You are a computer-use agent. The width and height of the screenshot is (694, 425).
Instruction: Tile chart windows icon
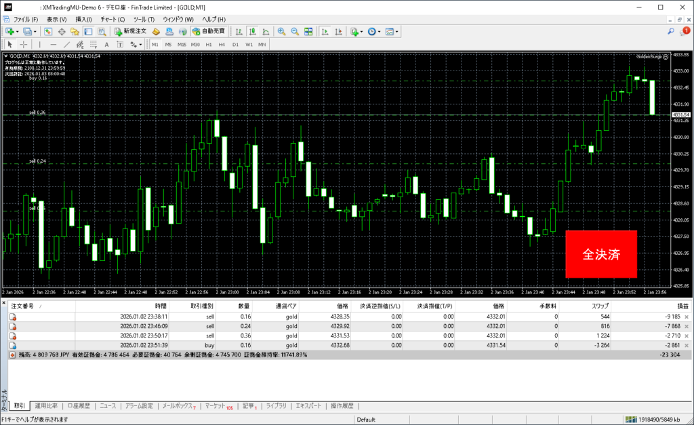[308, 31]
